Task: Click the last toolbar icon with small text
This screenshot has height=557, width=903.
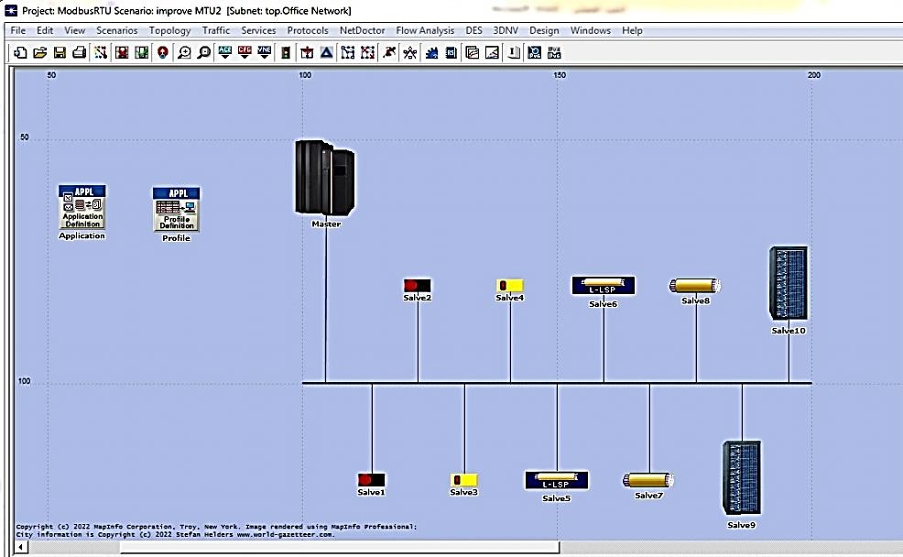Action: pyautogui.click(x=554, y=52)
